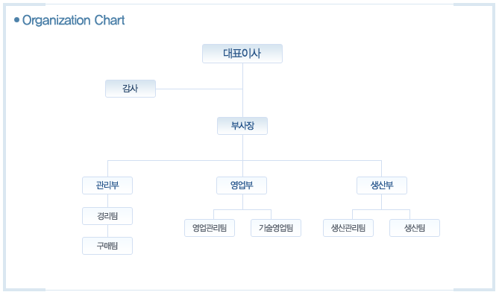499x295 pixels.
Task: Click the connector between 경리팀 and 구매팀
Action: 107,231
